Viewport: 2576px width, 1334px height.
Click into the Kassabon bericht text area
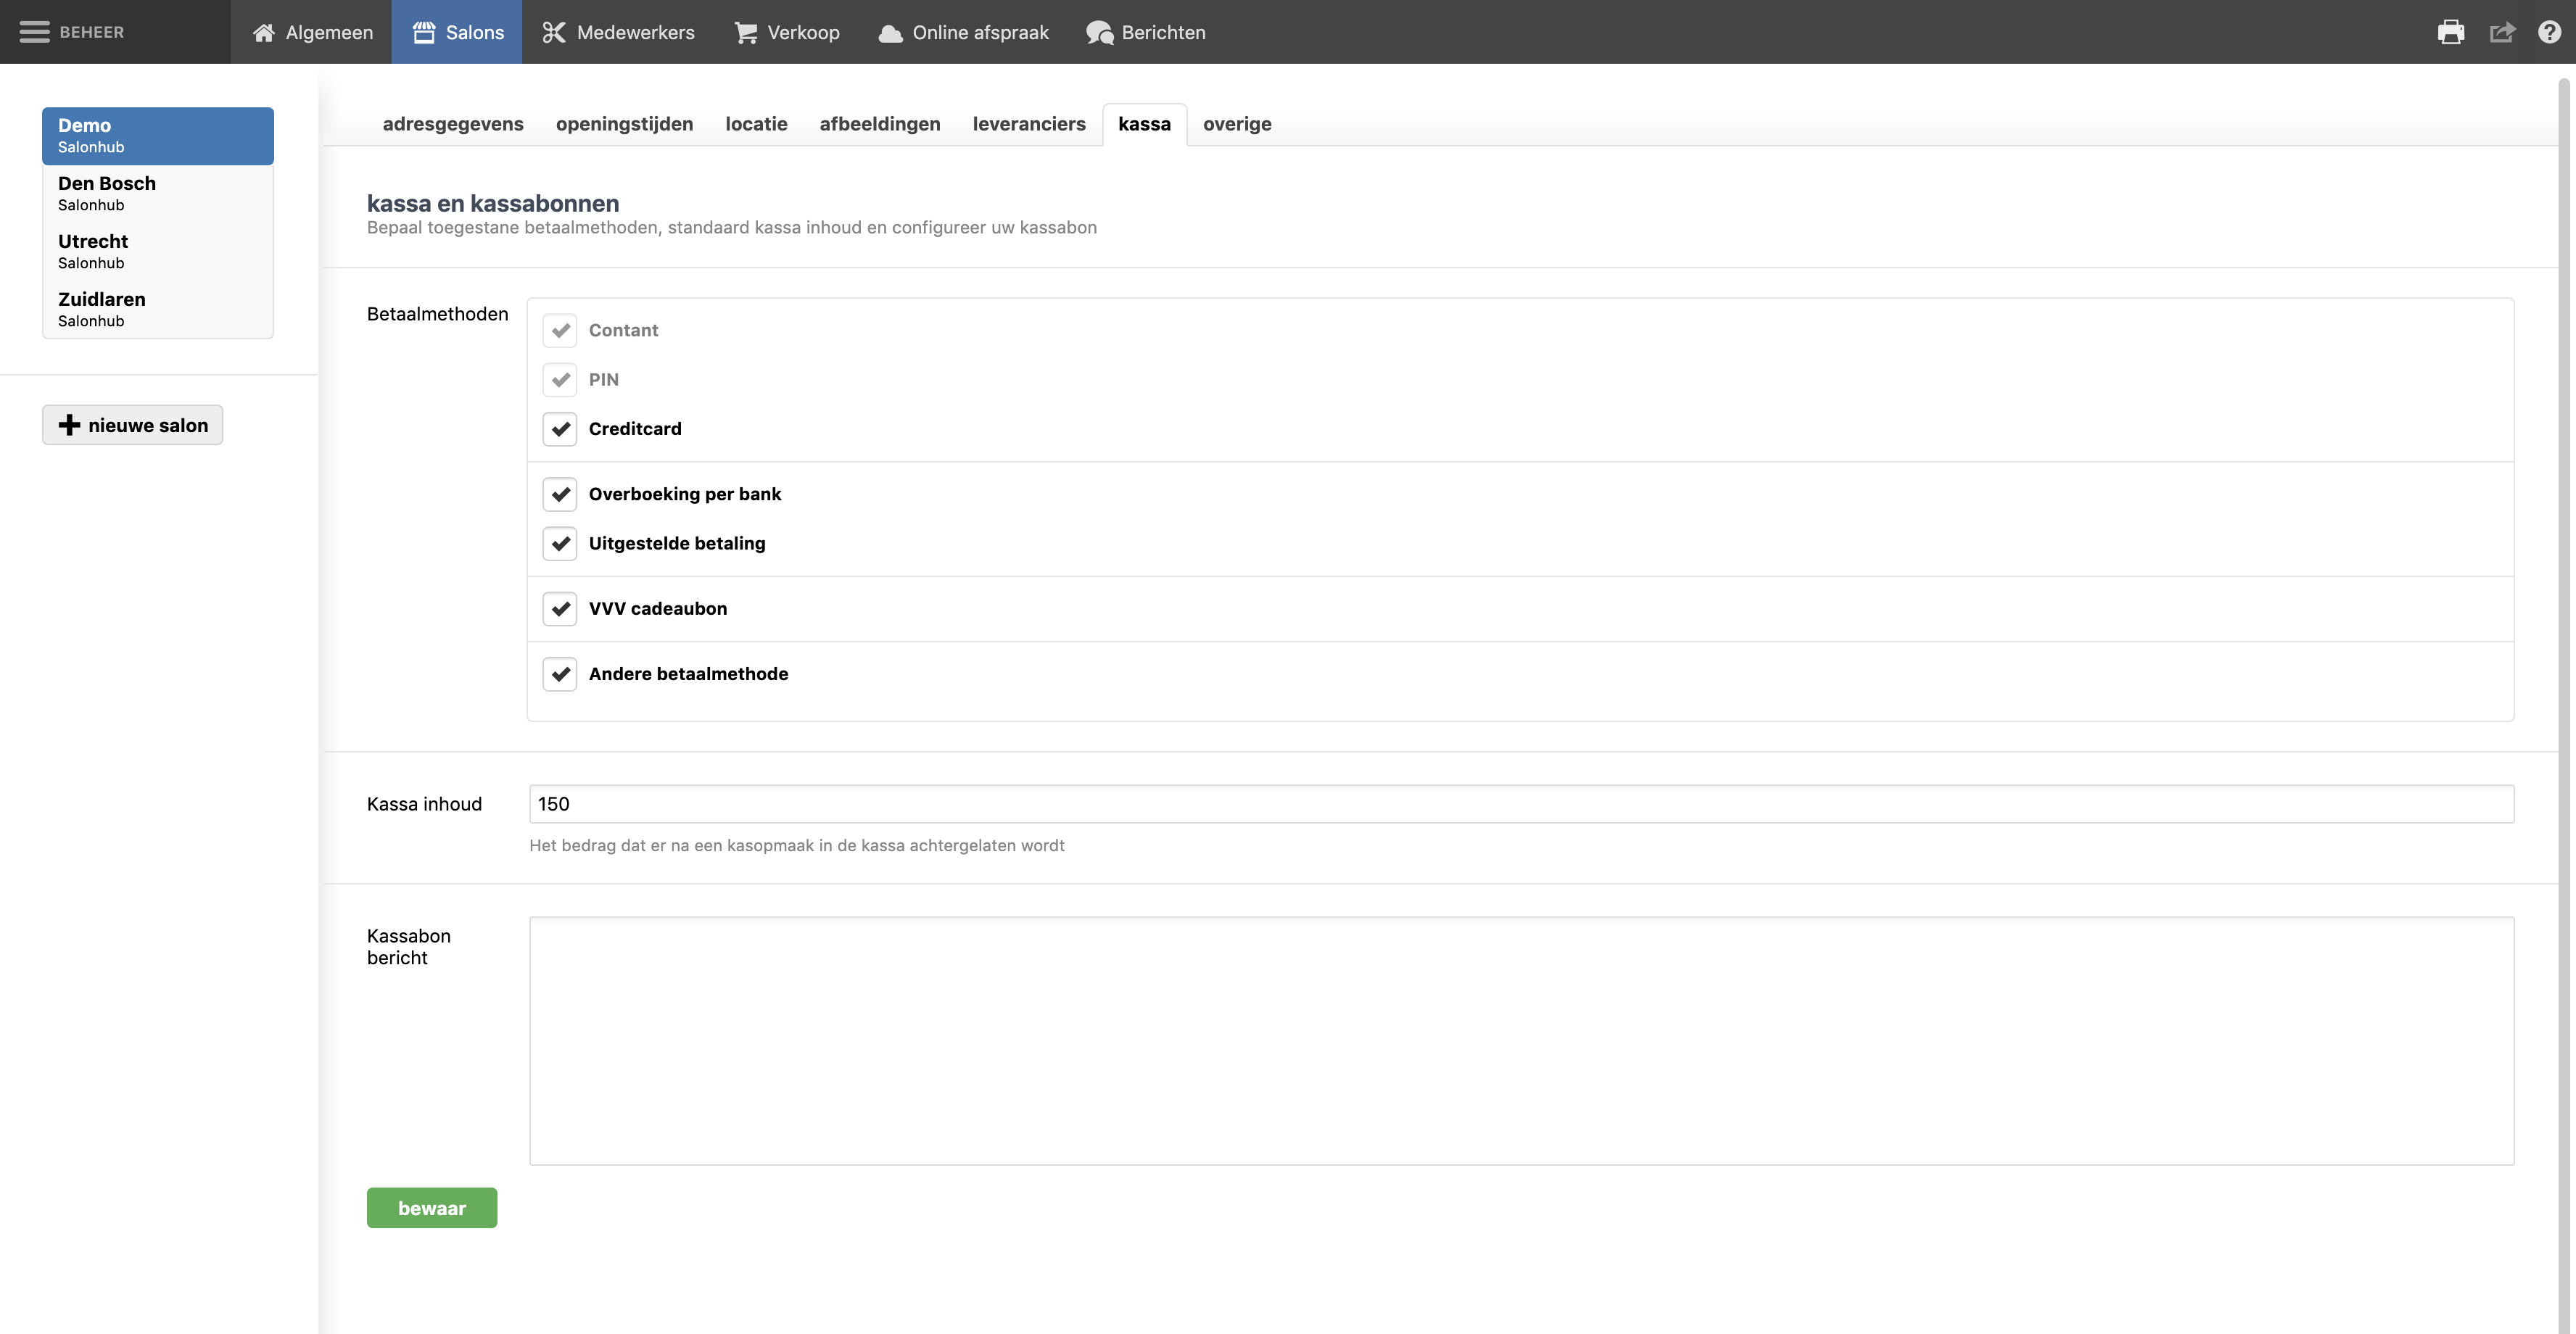tap(1521, 1041)
